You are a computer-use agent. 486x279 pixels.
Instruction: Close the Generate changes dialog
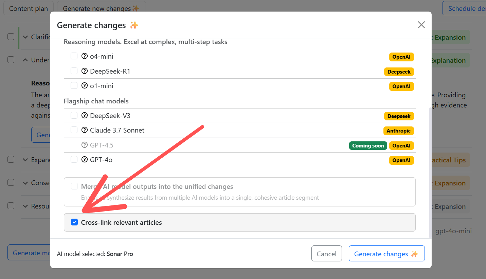[421, 25]
